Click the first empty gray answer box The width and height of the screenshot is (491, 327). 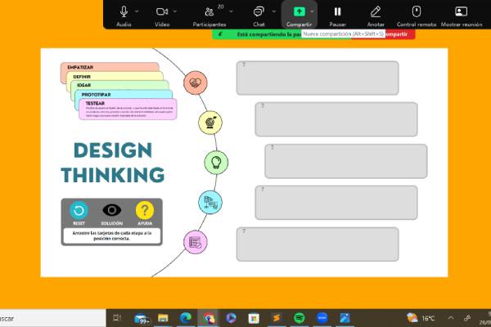tap(318, 78)
